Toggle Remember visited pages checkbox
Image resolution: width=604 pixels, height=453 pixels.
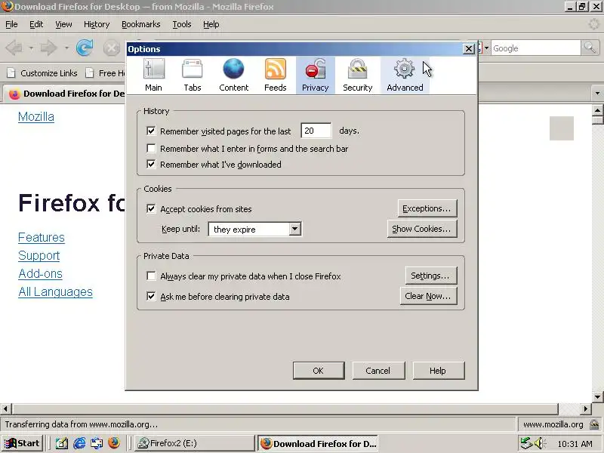(x=151, y=131)
